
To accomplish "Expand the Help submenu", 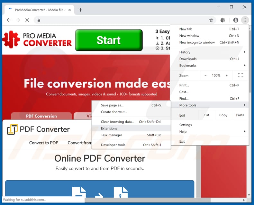I will (x=209, y=132).
